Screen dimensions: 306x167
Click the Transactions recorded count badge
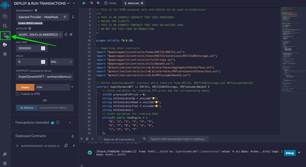pyautogui.click(x=52, y=123)
